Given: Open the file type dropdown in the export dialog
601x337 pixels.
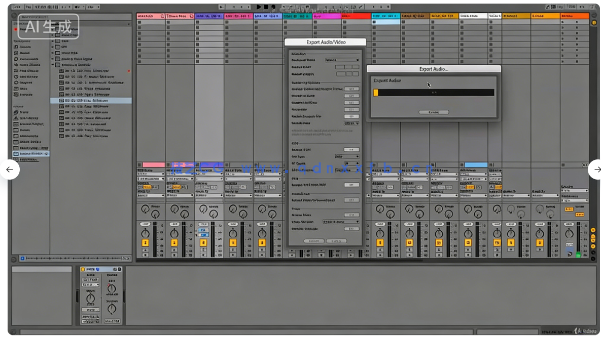Looking at the screenshot, I should [x=347, y=157].
